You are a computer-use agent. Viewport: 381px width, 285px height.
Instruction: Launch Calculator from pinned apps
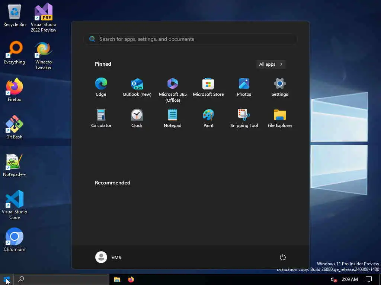pos(101,118)
